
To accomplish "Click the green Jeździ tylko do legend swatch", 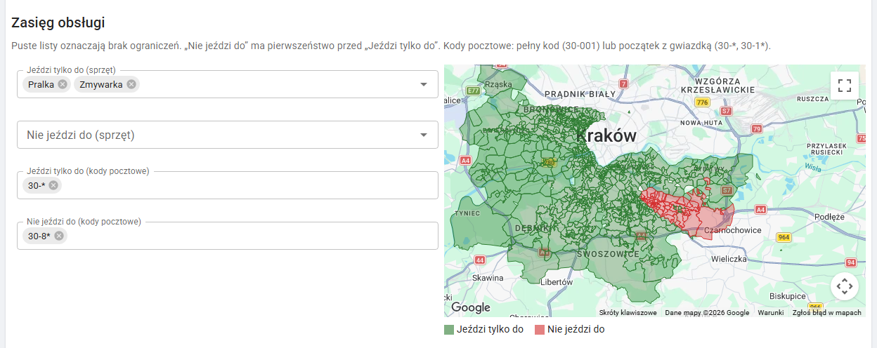I will point(449,329).
